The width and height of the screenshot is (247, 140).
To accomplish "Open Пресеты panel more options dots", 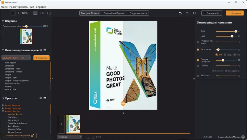I will pyautogui.click(x=49, y=98).
